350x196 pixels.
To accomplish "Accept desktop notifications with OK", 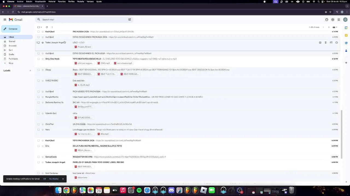I will (x=45, y=179).
